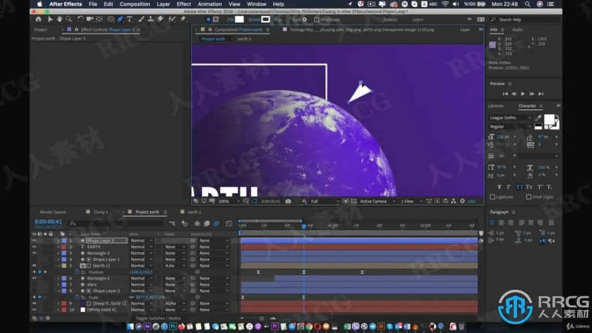
Task: Switch to the Comp 1 timeline tab
Action: pyautogui.click(x=101, y=212)
